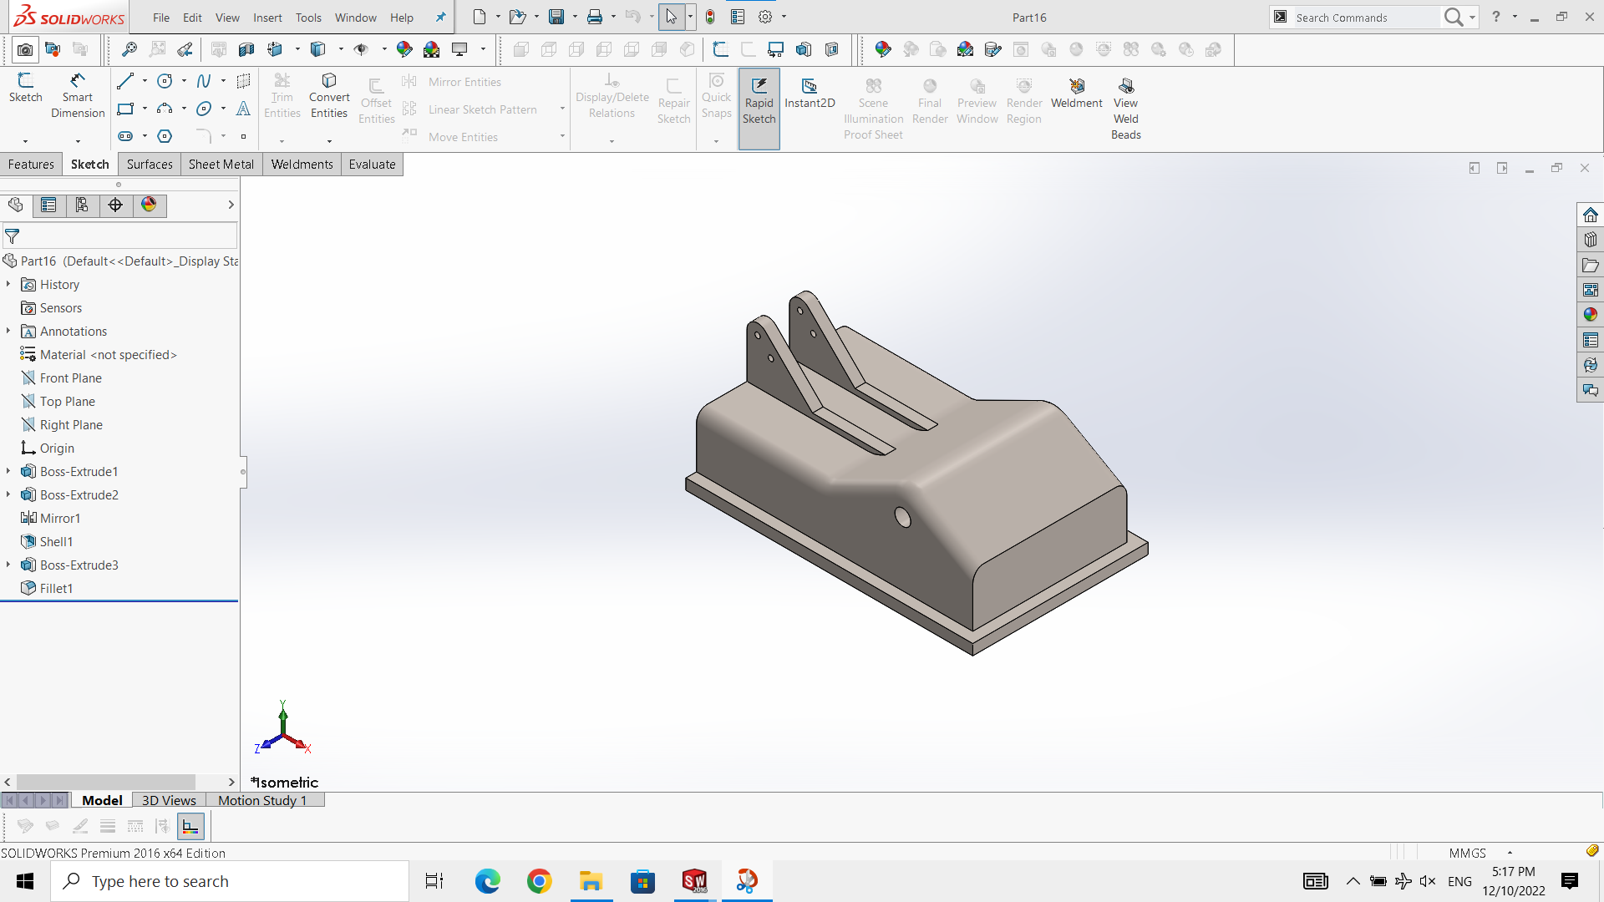This screenshot has height=902, width=1604.
Task: Open SOLIDWORKS Resources in task pane
Action: pos(1590,215)
